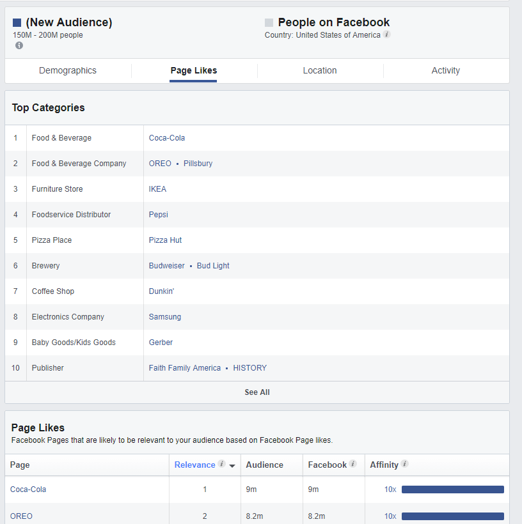Open the Gerber page link
522x524 pixels.
161,343
